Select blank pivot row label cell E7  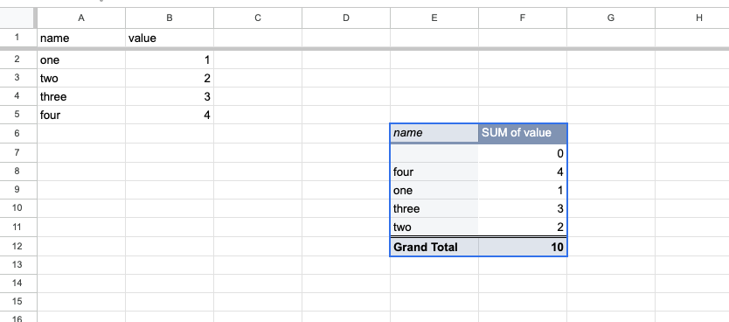pyautogui.click(x=434, y=153)
